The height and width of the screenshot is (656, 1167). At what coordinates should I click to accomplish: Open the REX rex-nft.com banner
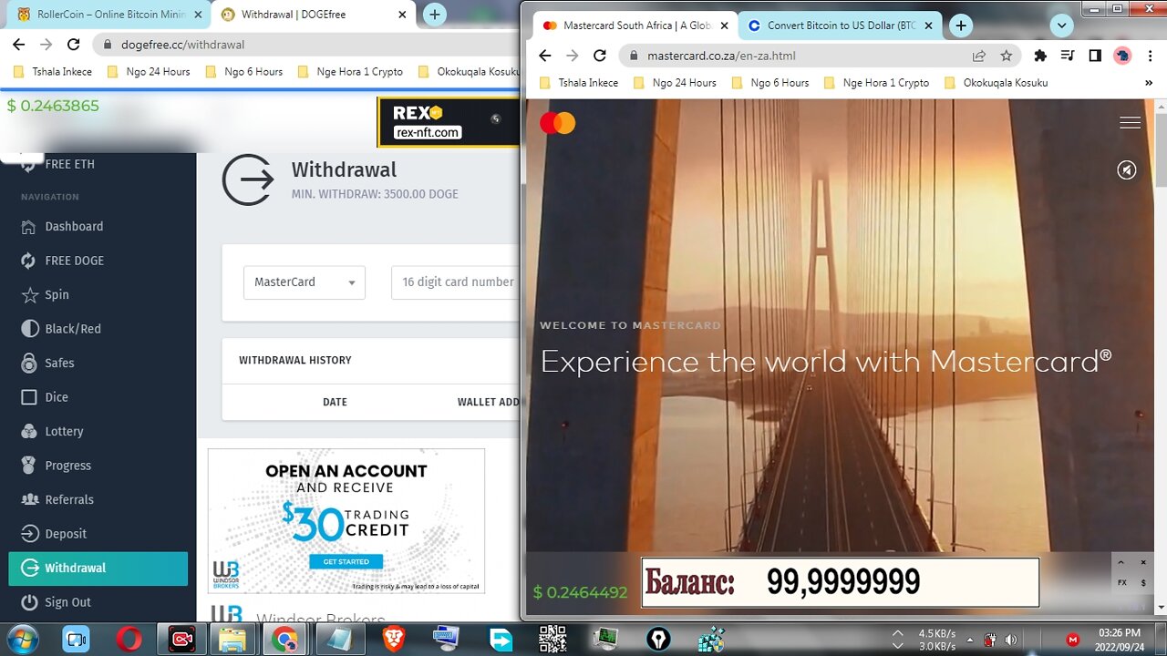coord(448,121)
